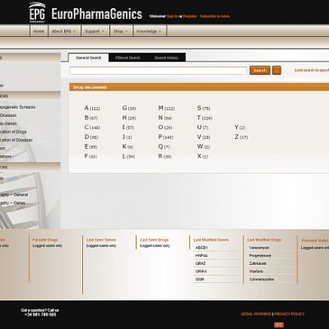The width and height of the screenshot is (329, 329).
Task: Open drug documents starting with A
Action: click(x=92, y=108)
